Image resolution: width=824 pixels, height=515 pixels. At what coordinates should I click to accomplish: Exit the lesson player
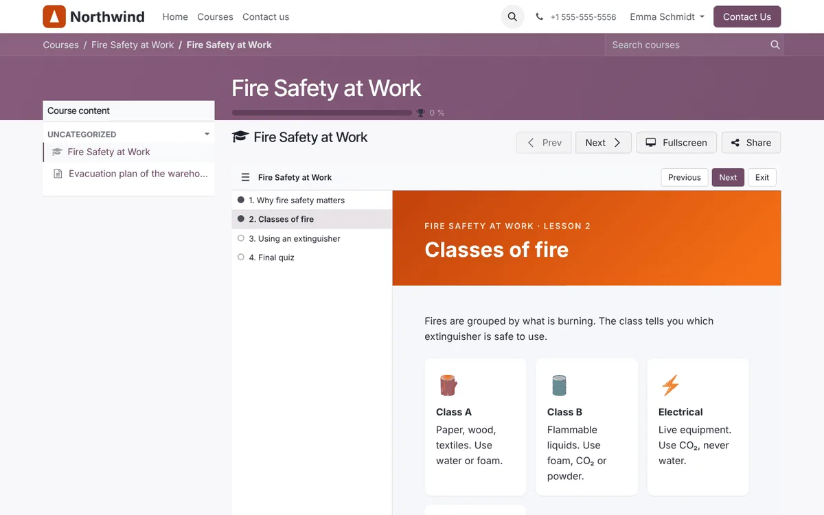(x=762, y=177)
